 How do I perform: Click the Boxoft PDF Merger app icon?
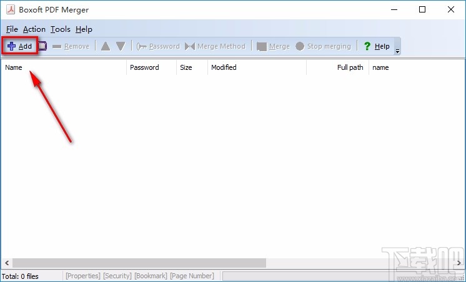11,9
